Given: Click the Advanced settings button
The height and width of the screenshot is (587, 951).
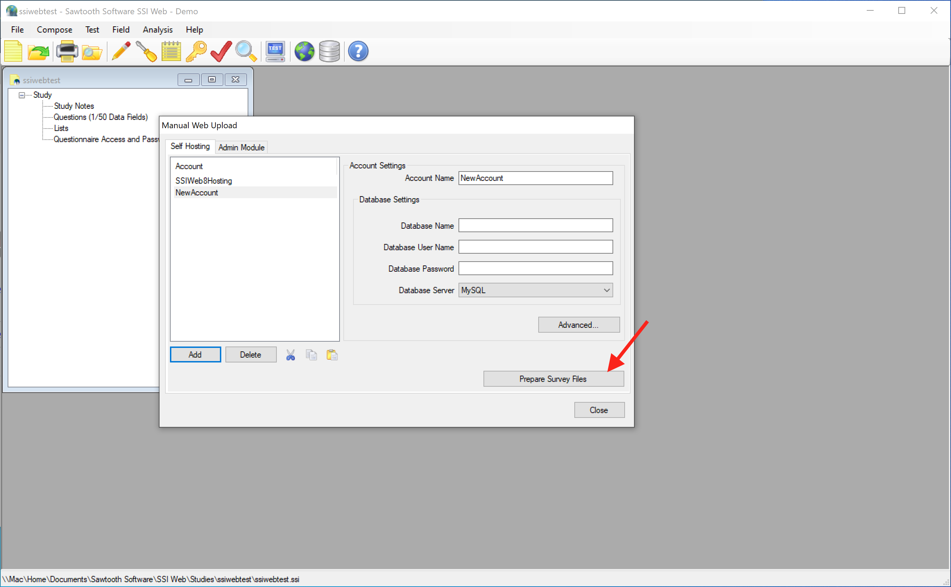Looking at the screenshot, I should click(577, 324).
